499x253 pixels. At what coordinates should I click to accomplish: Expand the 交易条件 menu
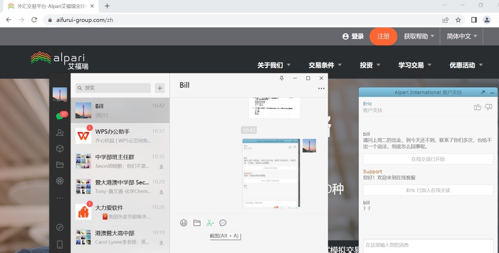pyautogui.click(x=325, y=65)
